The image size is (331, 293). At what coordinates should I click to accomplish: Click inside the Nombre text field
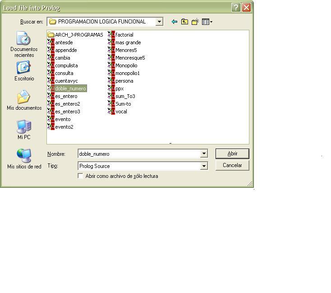139,153
